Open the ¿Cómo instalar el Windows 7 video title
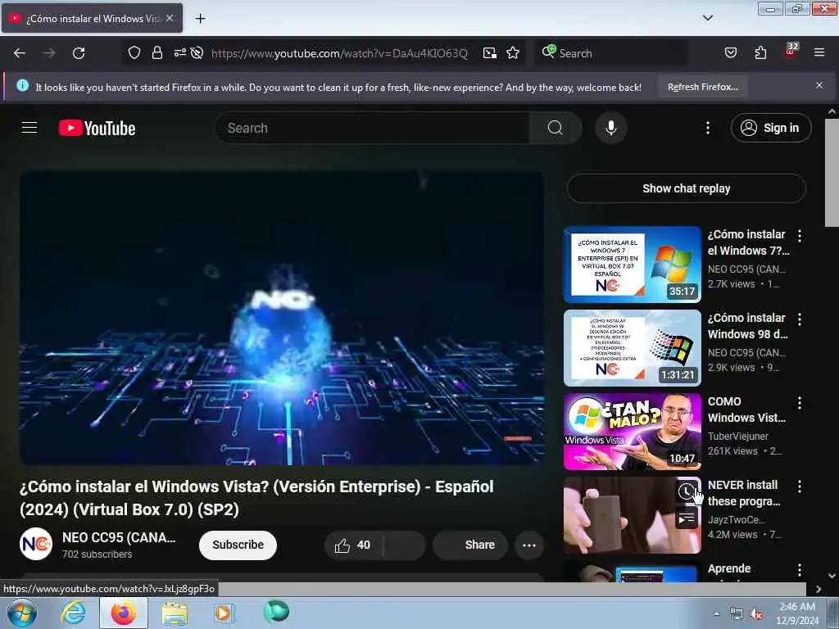 [748, 242]
